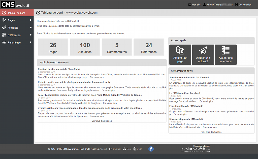Viewport: 258px width, 159px height.
Task: Open the Pages menu item
Action: pyautogui.click(x=17, y=20)
